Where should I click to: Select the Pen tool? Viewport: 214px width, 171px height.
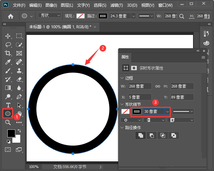pos(19,96)
